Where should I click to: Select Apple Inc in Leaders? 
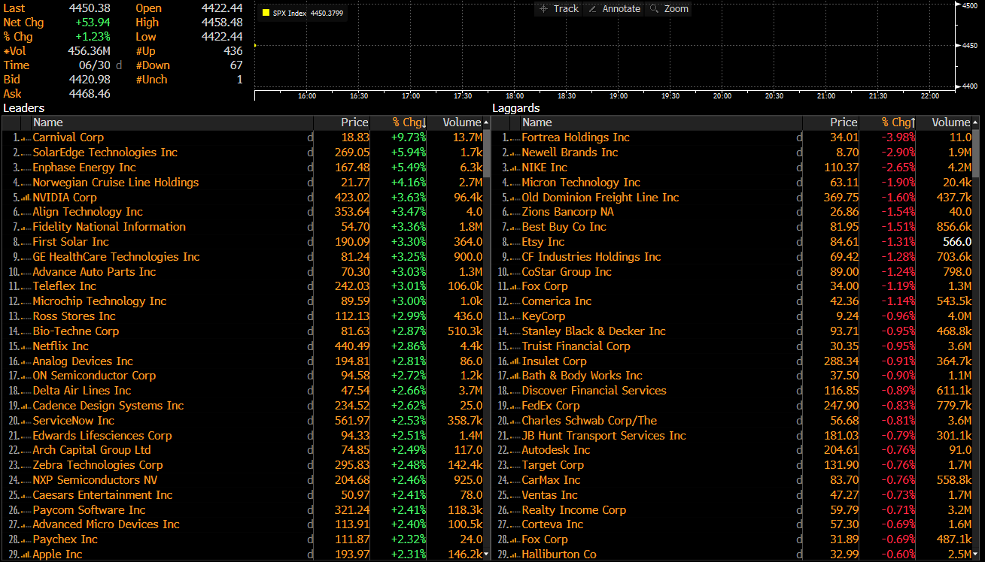click(57, 554)
